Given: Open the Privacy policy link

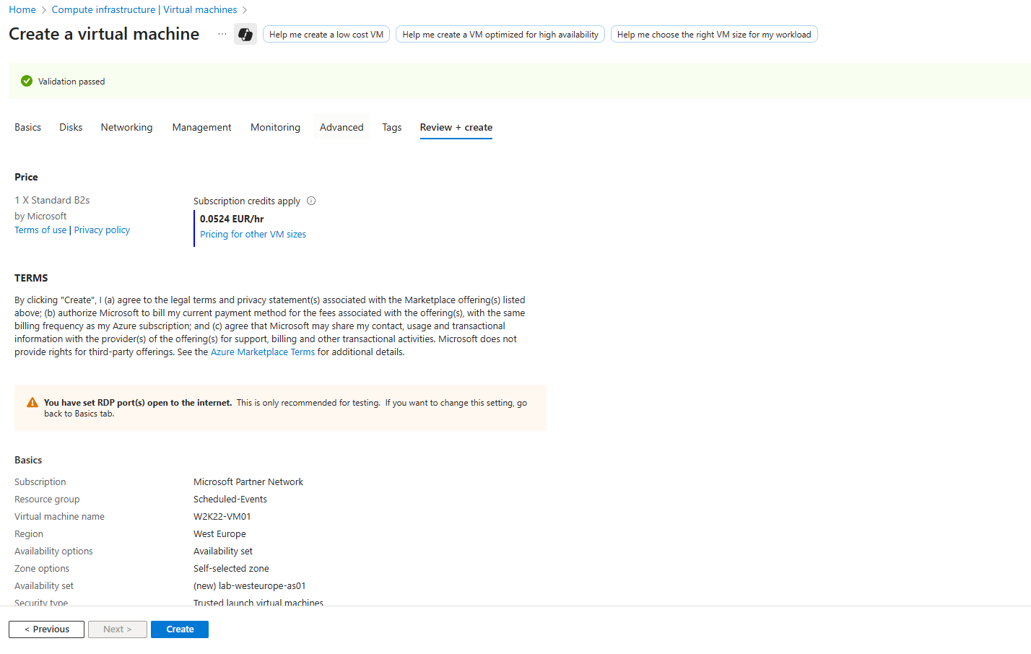Looking at the screenshot, I should pos(102,230).
